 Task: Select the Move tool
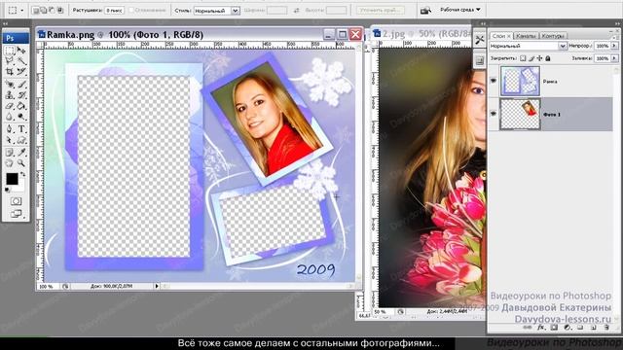coord(21,51)
